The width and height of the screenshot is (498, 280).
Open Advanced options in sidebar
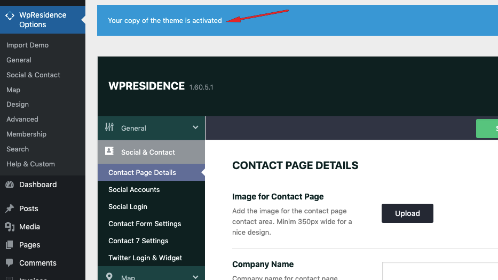point(22,119)
